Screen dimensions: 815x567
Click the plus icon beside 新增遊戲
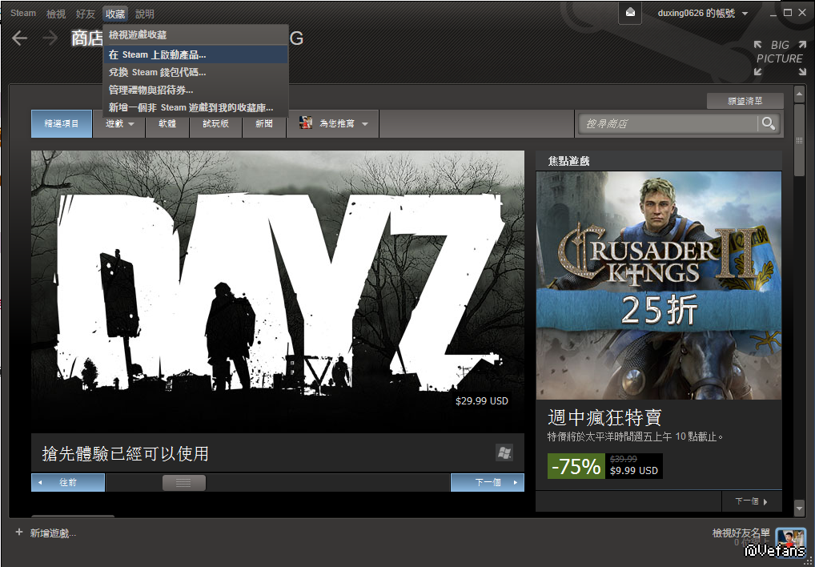tap(19, 533)
